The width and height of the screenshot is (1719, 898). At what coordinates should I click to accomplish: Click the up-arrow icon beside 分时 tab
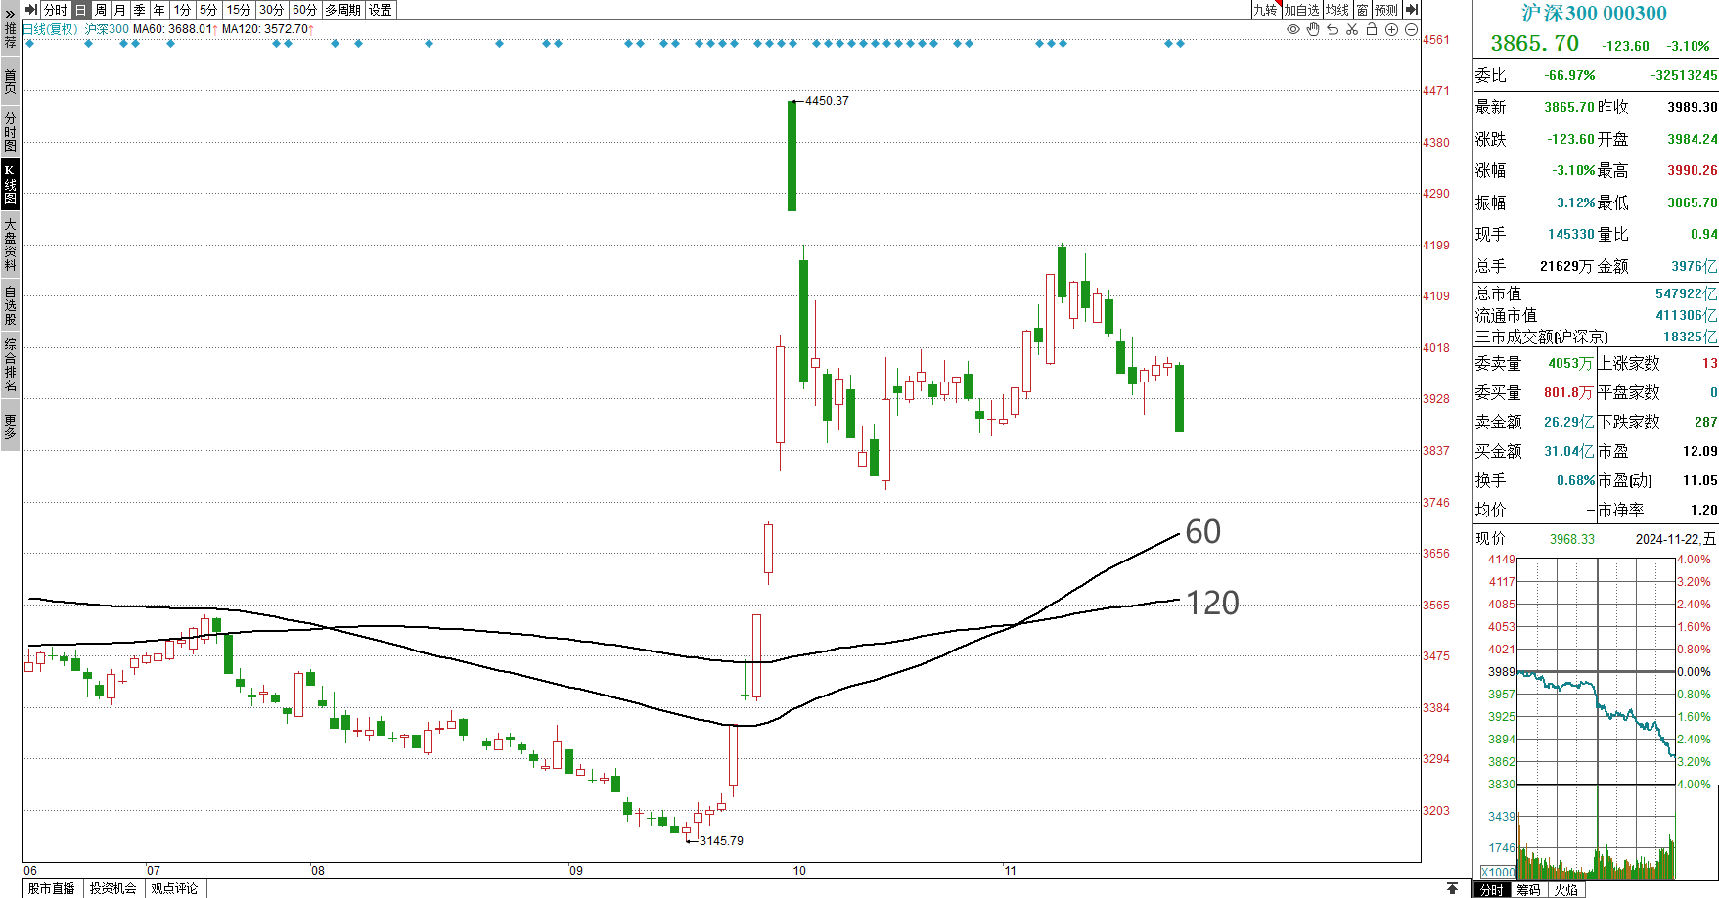[x=1453, y=888]
